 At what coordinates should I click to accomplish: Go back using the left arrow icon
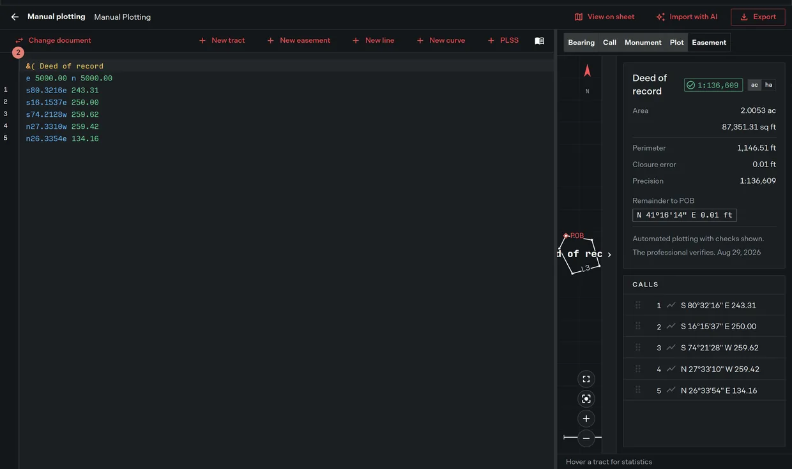click(15, 17)
